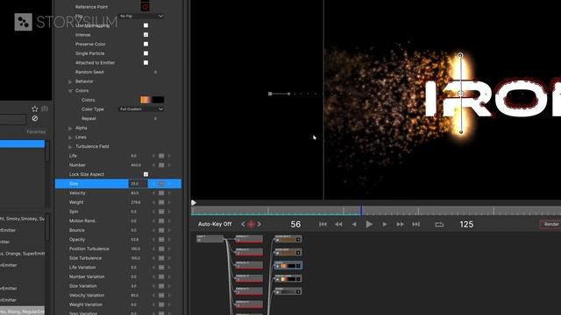
Task: Select the top deflector node in graph
Action: (x=249, y=239)
